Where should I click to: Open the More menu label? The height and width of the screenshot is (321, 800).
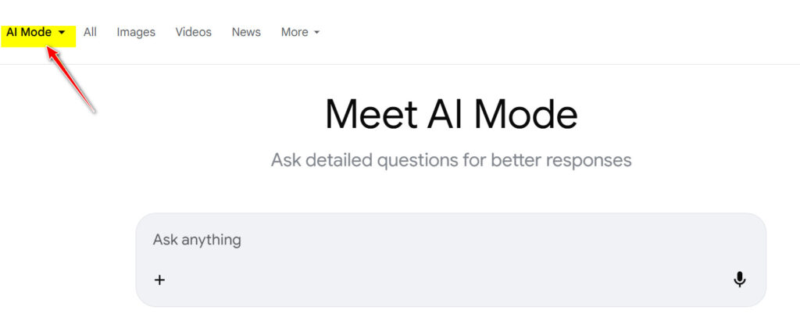(x=295, y=32)
